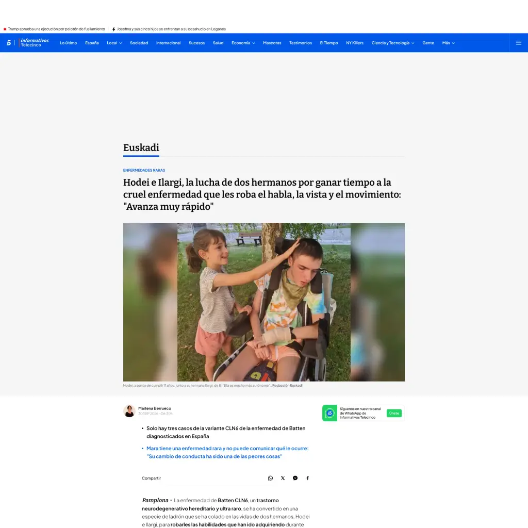Open the Lo último section

click(69, 43)
